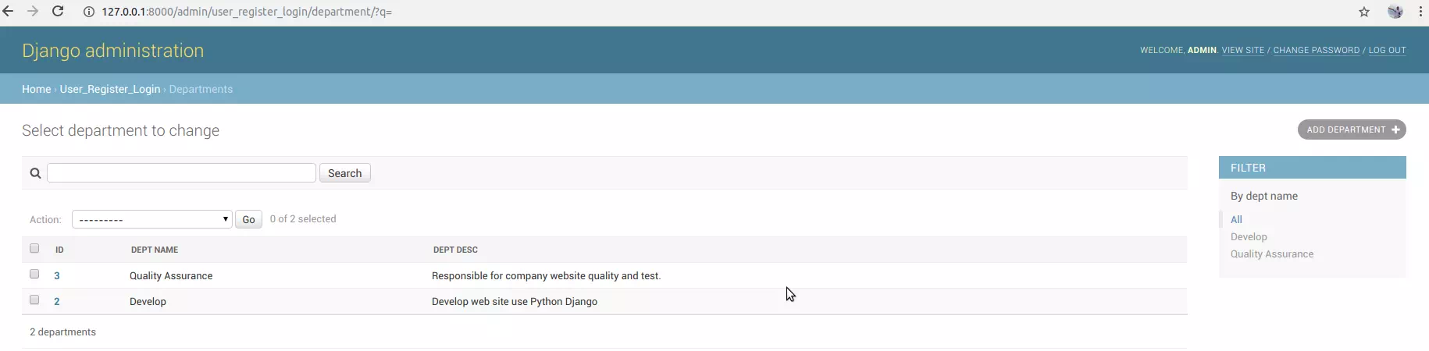Viewport: 1429px width, 351px height.
Task: Go to Home breadcrumb
Action: pyautogui.click(x=36, y=89)
